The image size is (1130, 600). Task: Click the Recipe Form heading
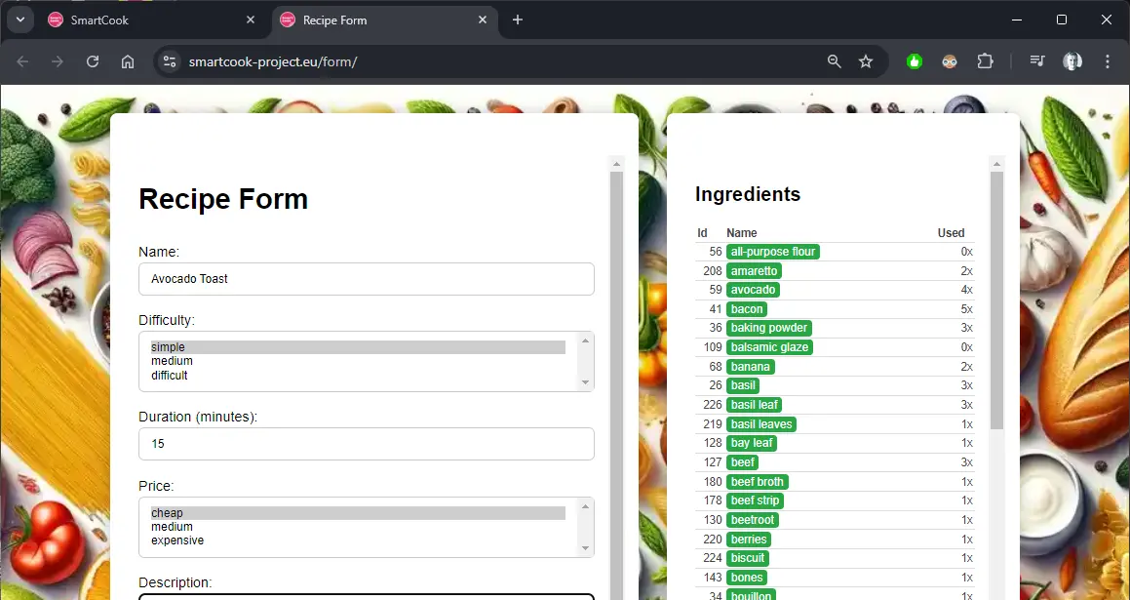coord(223,199)
